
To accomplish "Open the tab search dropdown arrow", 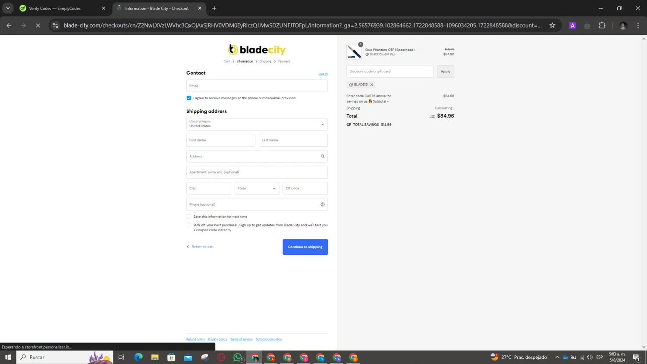I will [8, 8].
